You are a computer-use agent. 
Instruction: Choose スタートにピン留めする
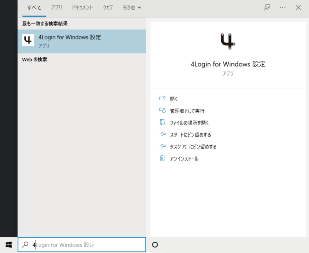(190, 135)
